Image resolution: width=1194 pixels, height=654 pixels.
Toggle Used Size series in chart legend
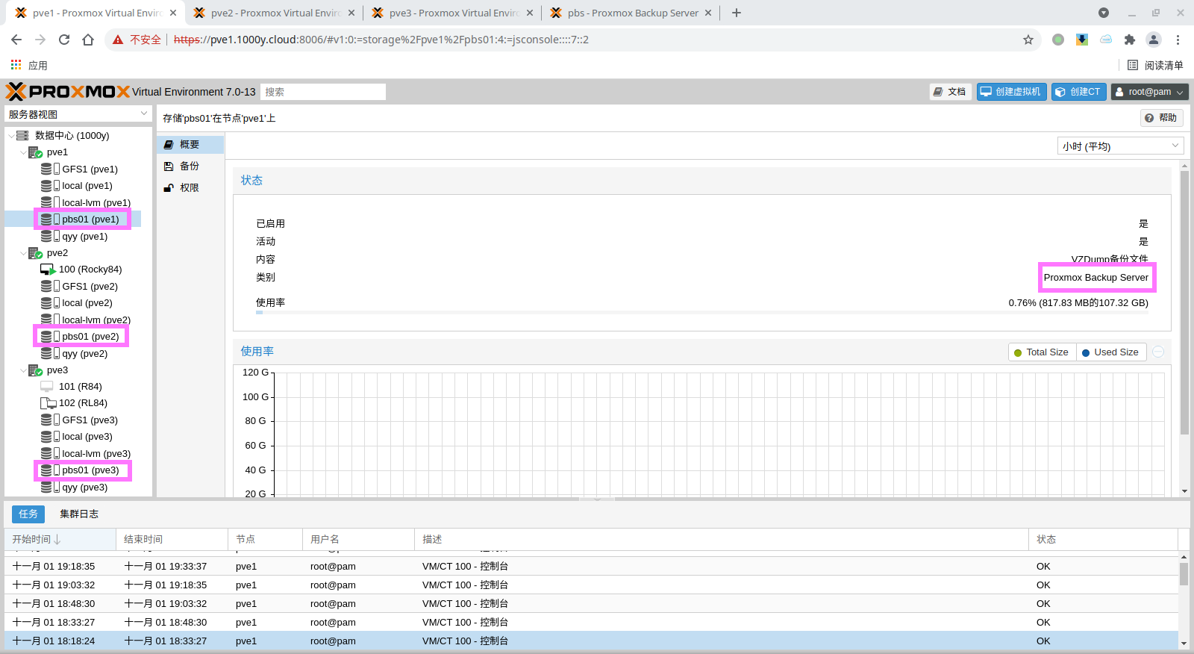click(x=1110, y=352)
